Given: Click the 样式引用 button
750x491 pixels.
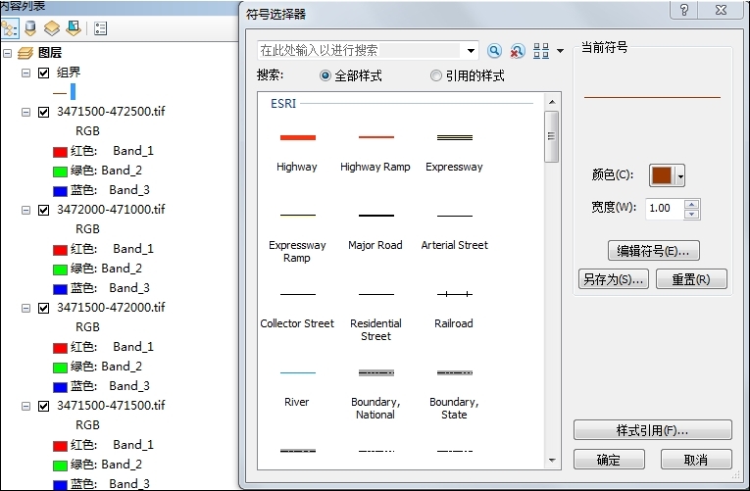Looking at the screenshot, I should pos(652,430).
